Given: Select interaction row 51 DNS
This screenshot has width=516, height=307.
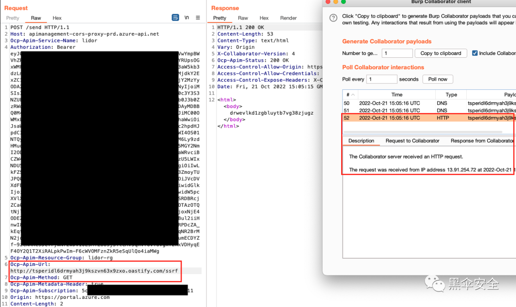Looking at the screenshot, I should click(429, 110).
